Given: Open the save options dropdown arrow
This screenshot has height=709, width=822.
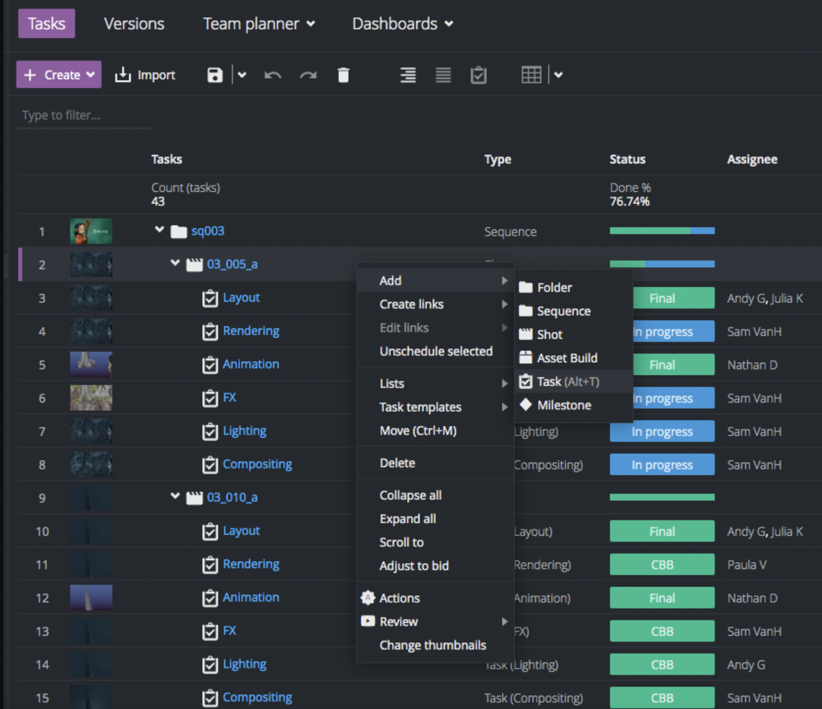Looking at the screenshot, I should coord(242,75).
